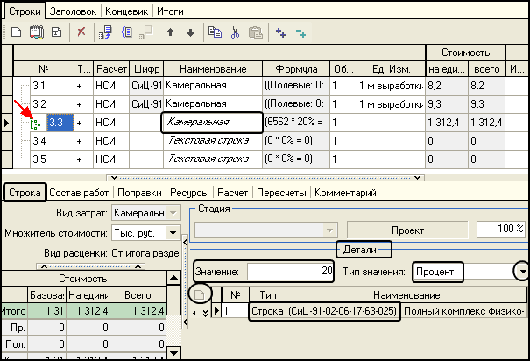The height and width of the screenshot is (361, 530).
Task: Click the Стоимость column header
Action: (461, 53)
